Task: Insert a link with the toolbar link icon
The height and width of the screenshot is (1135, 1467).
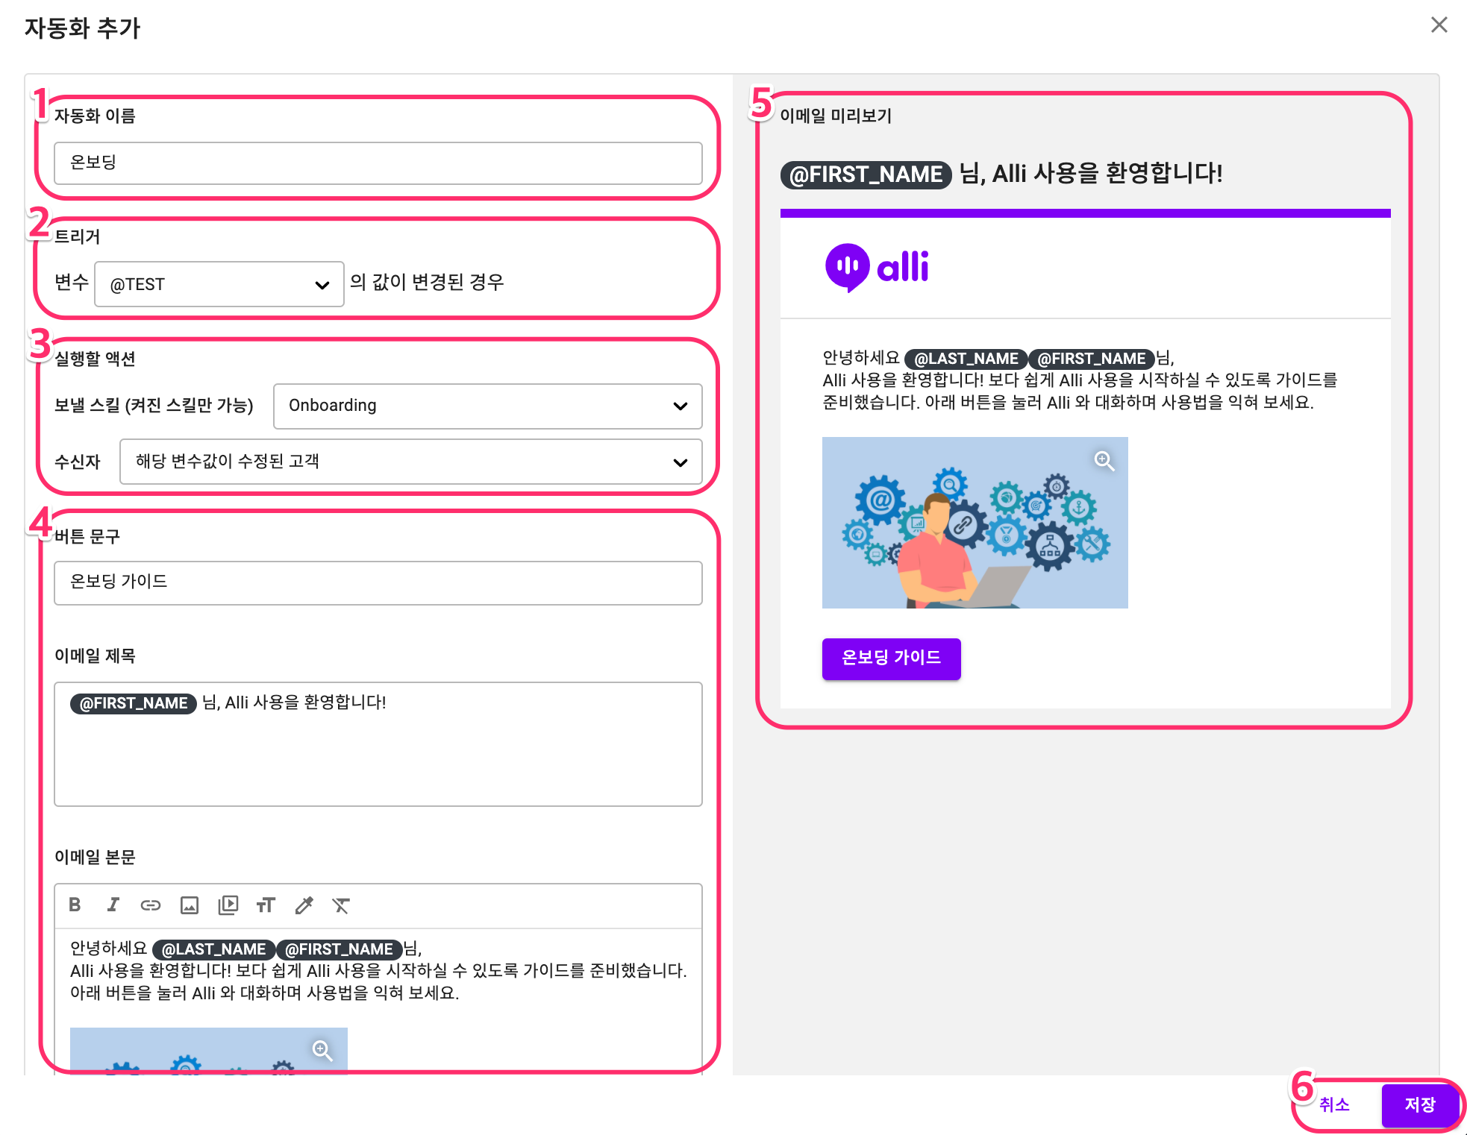Action: tap(151, 905)
